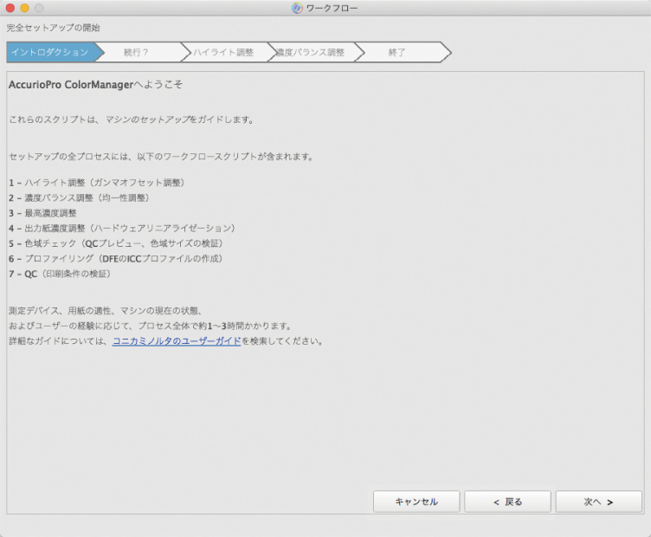The image size is (651, 537).
Task: Select the イントロダクション wizard step
Action: [50, 52]
